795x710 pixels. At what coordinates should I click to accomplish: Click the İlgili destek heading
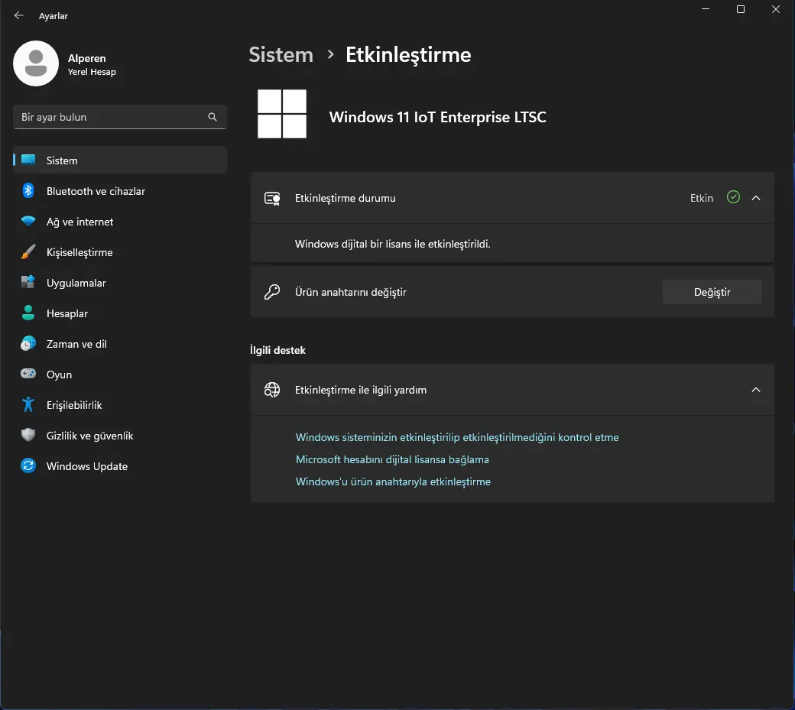click(277, 350)
